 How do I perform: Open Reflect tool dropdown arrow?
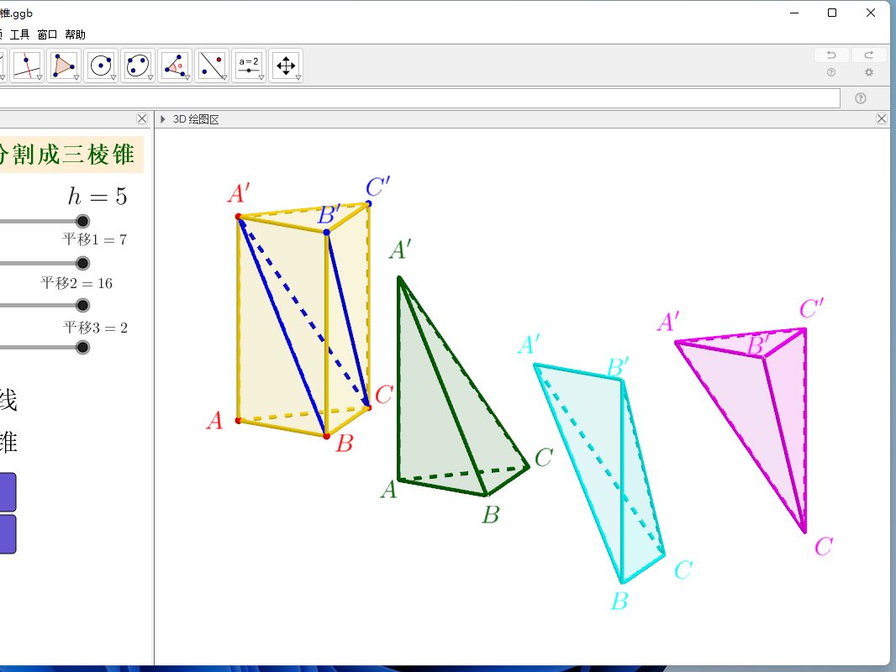(x=224, y=77)
